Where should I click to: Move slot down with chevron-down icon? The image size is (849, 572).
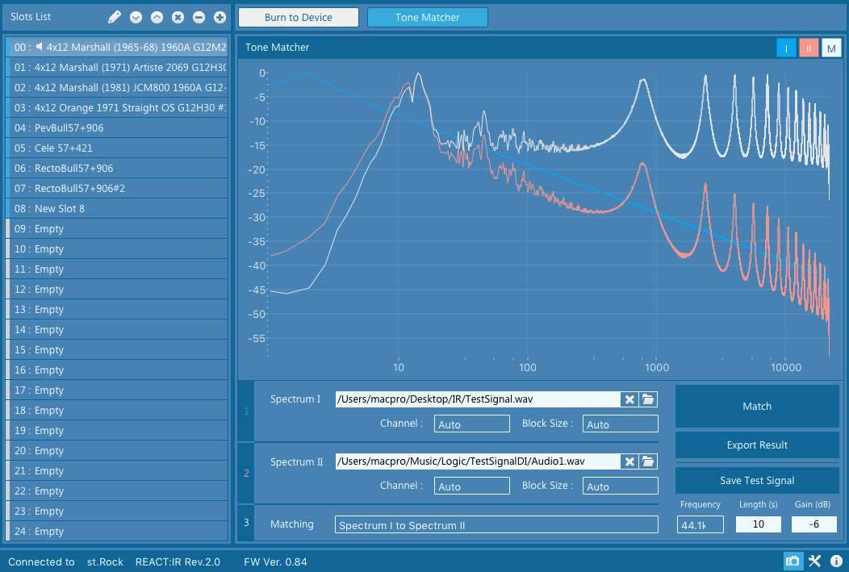pos(136,17)
